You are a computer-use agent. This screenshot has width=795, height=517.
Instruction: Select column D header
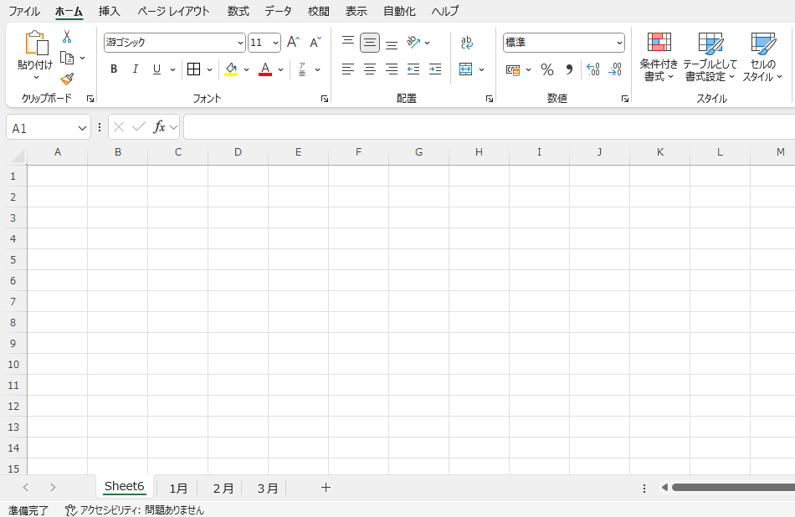coord(238,152)
